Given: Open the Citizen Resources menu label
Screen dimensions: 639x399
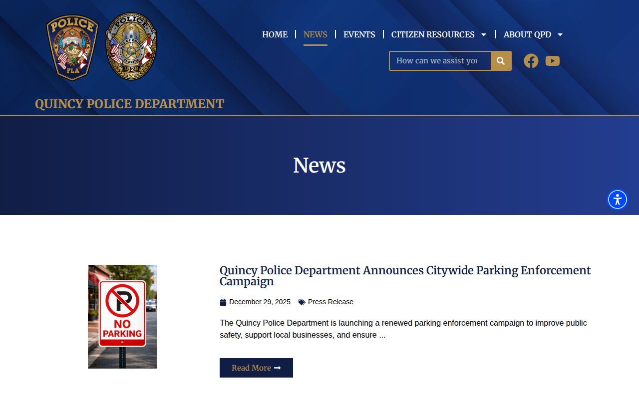Looking at the screenshot, I should click(433, 34).
